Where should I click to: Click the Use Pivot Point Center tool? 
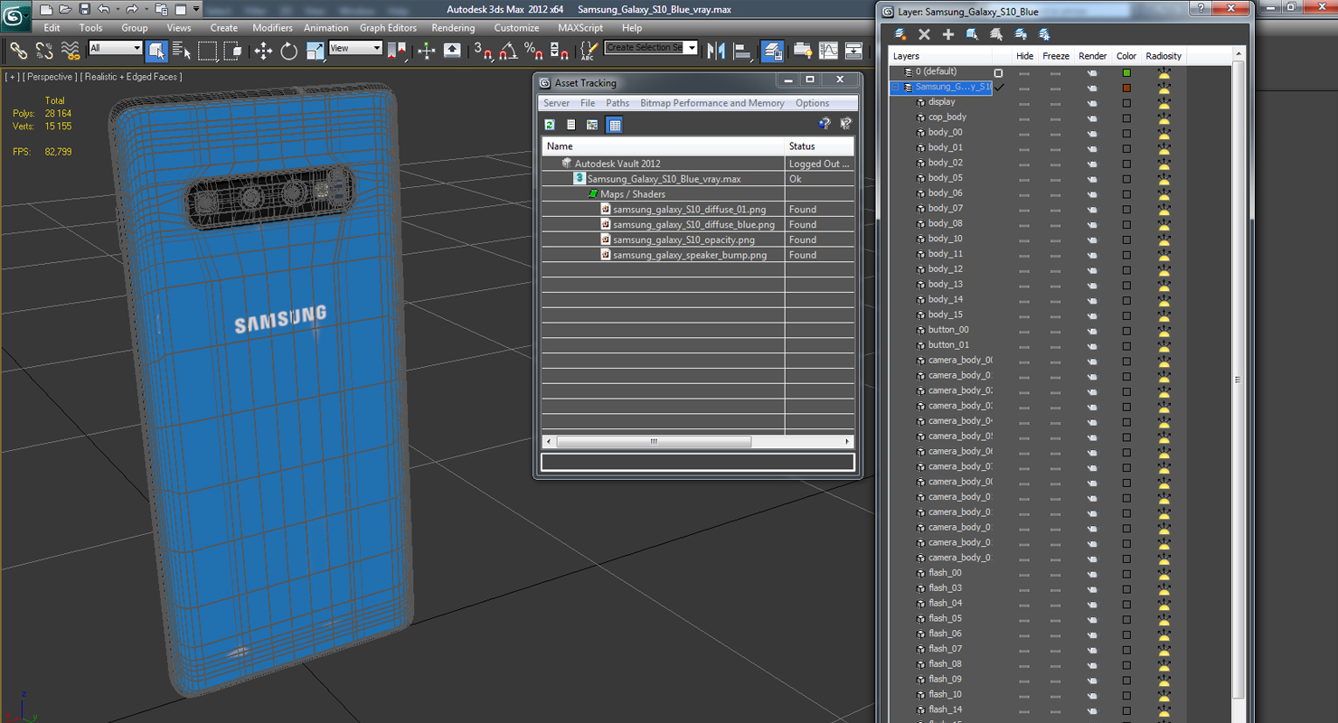[397, 51]
